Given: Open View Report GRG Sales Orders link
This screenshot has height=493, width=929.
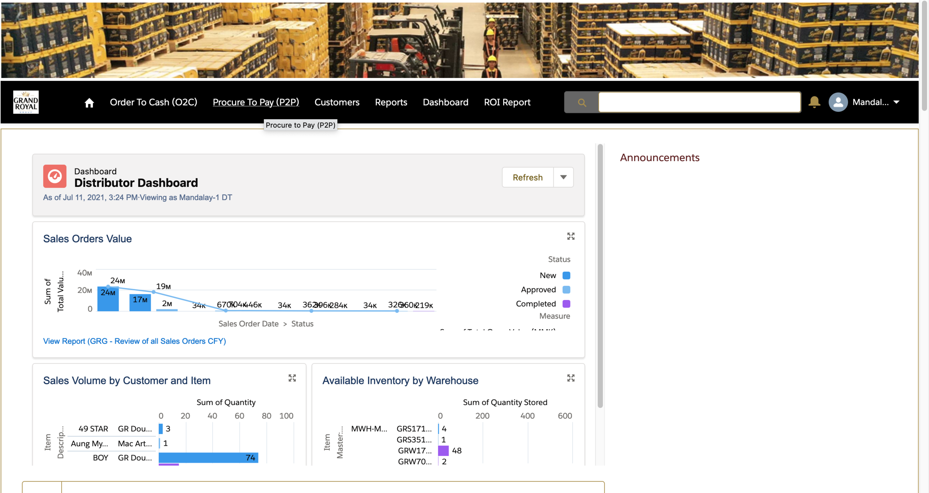Looking at the screenshot, I should [x=135, y=341].
